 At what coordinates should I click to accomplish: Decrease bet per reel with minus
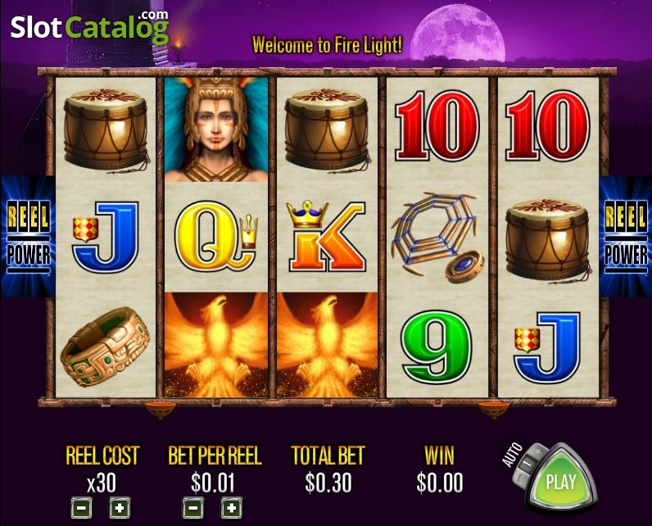pyautogui.click(x=193, y=508)
